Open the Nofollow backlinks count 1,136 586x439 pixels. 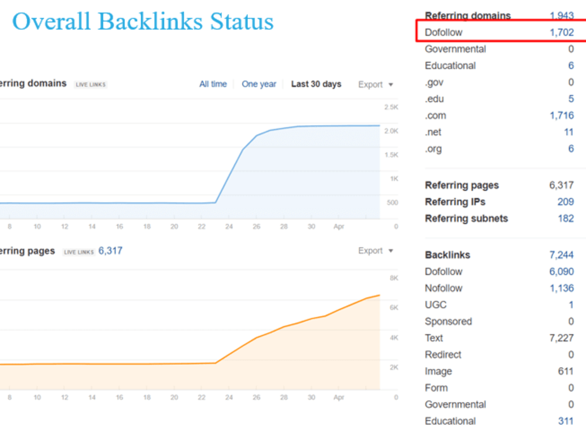(562, 288)
